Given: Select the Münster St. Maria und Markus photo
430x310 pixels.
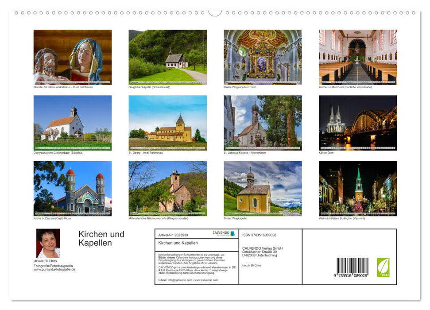Looking at the screenshot, I should pyautogui.click(x=73, y=57).
